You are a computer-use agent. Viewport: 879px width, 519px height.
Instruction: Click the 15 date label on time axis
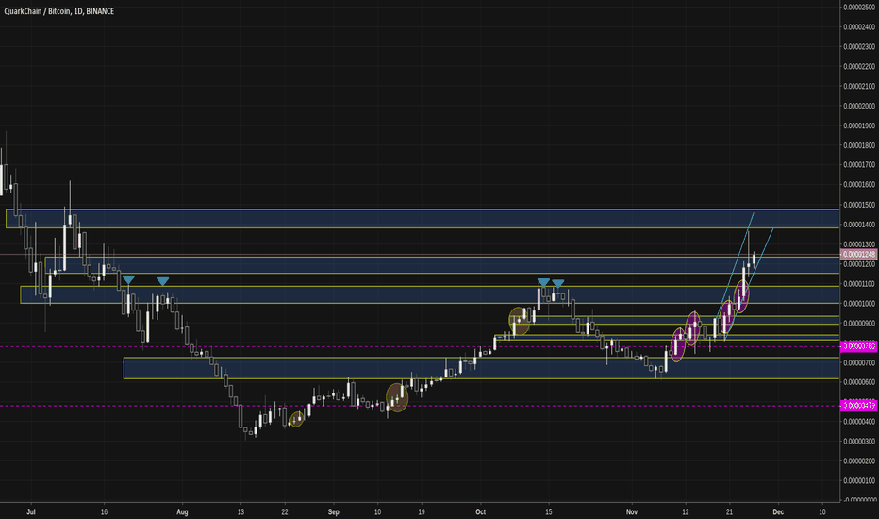click(x=548, y=511)
